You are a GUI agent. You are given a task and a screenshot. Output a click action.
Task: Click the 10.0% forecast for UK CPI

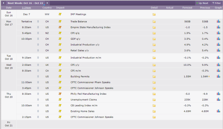pyautogui.click(x=187, y=65)
